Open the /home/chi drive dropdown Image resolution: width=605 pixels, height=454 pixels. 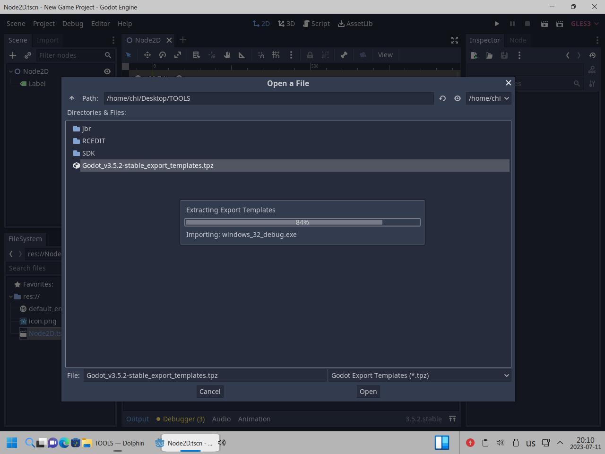click(x=489, y=98)
